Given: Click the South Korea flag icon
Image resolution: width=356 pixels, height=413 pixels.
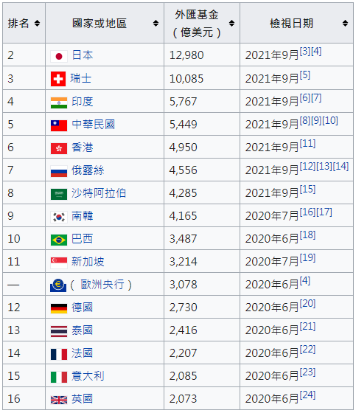Looking at the screenshot, I should pyautogui.click(x=59, y=217).
